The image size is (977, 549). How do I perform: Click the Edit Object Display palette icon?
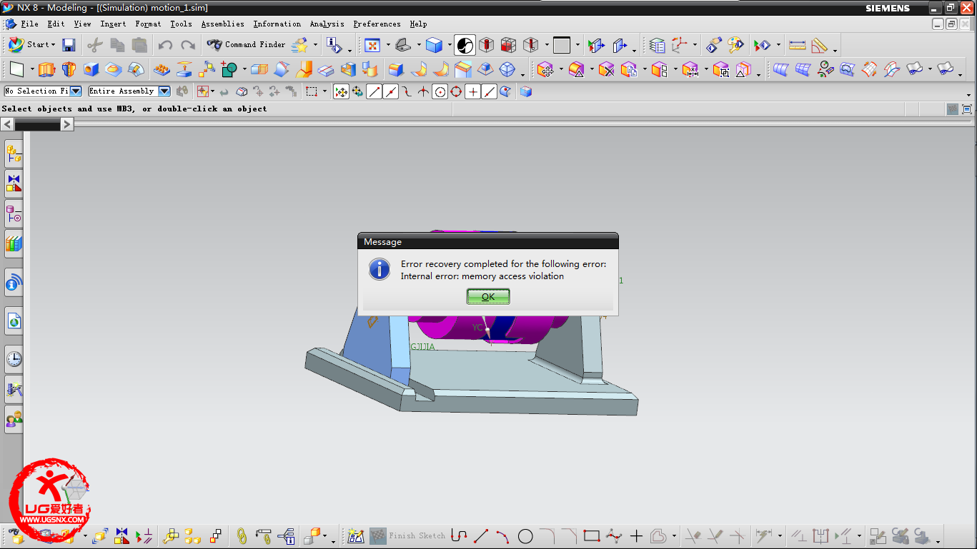pos(735,45)
